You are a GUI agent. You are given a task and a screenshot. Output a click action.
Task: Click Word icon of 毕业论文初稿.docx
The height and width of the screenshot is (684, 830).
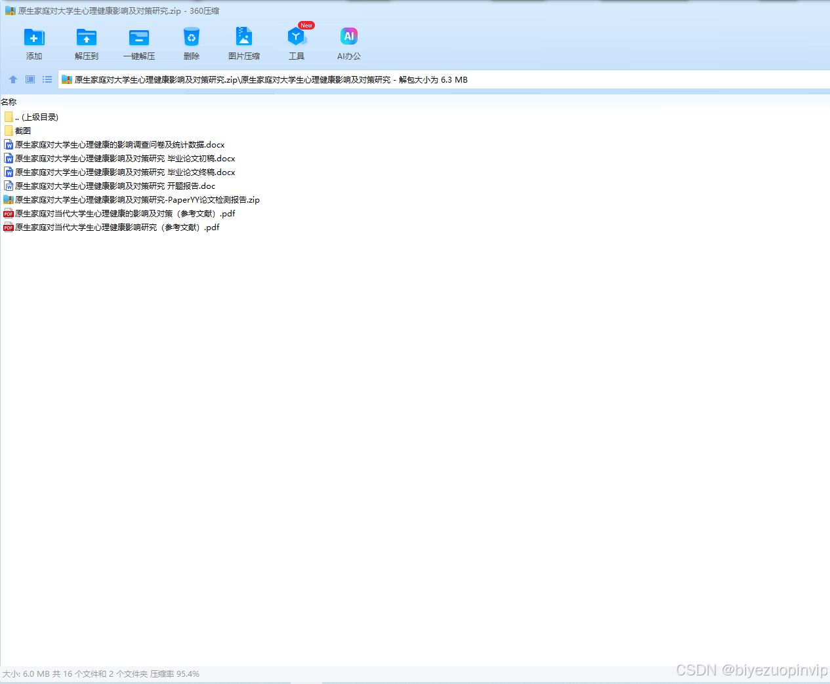tap(9, 158)
